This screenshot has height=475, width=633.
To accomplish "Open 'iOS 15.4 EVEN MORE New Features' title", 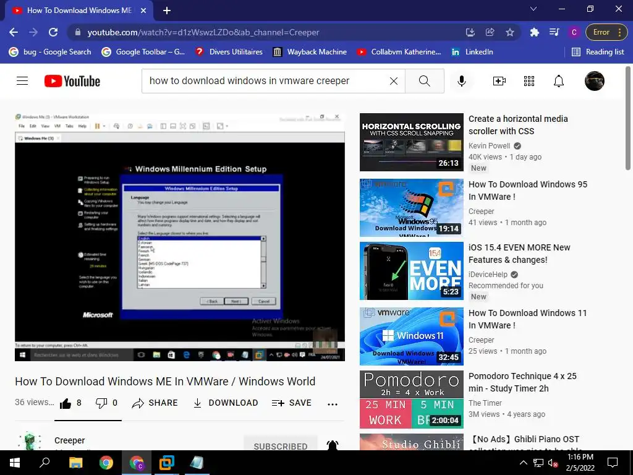I will coord(519,254).
